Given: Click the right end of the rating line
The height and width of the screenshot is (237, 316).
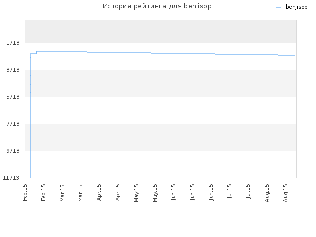Looking at the screenshot, I should (294, 55).
